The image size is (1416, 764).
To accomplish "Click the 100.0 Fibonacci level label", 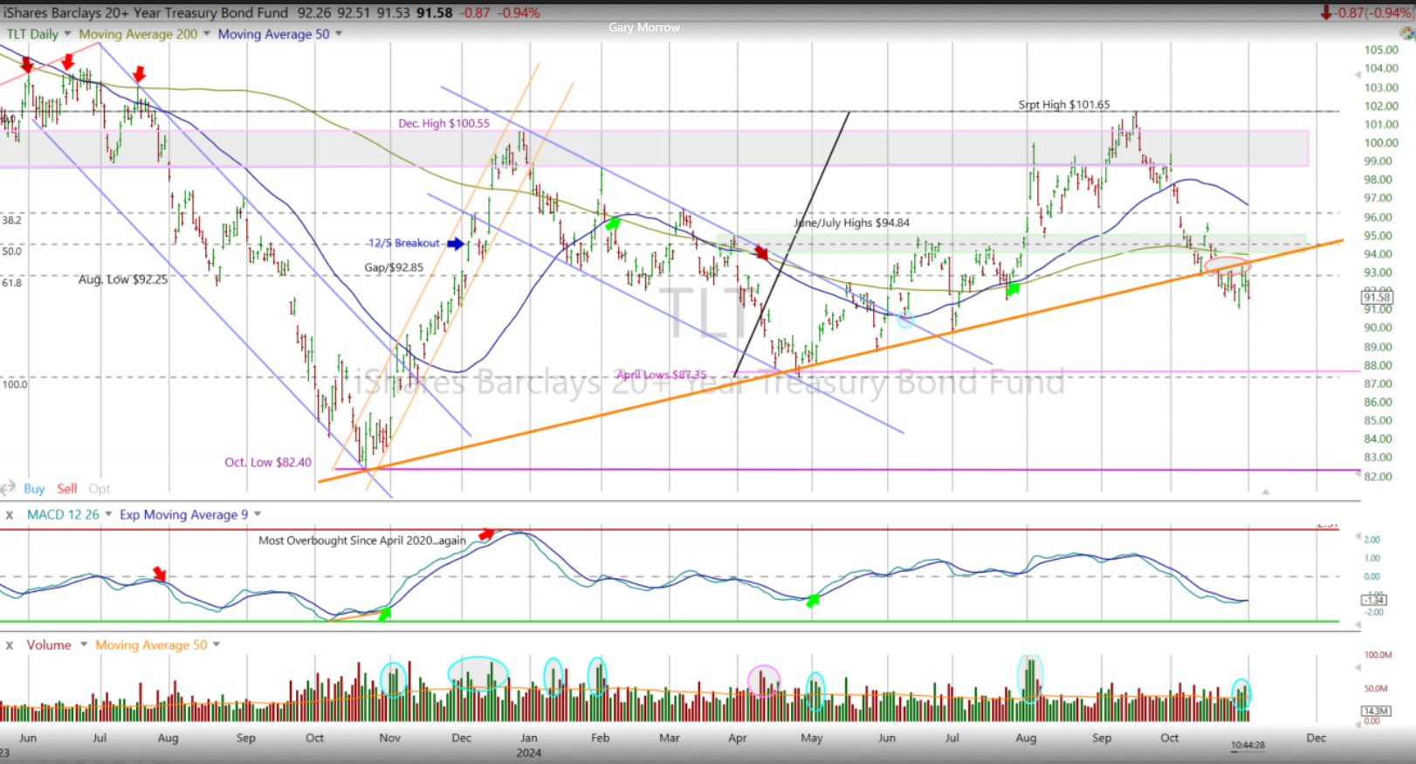I will 14,384.
